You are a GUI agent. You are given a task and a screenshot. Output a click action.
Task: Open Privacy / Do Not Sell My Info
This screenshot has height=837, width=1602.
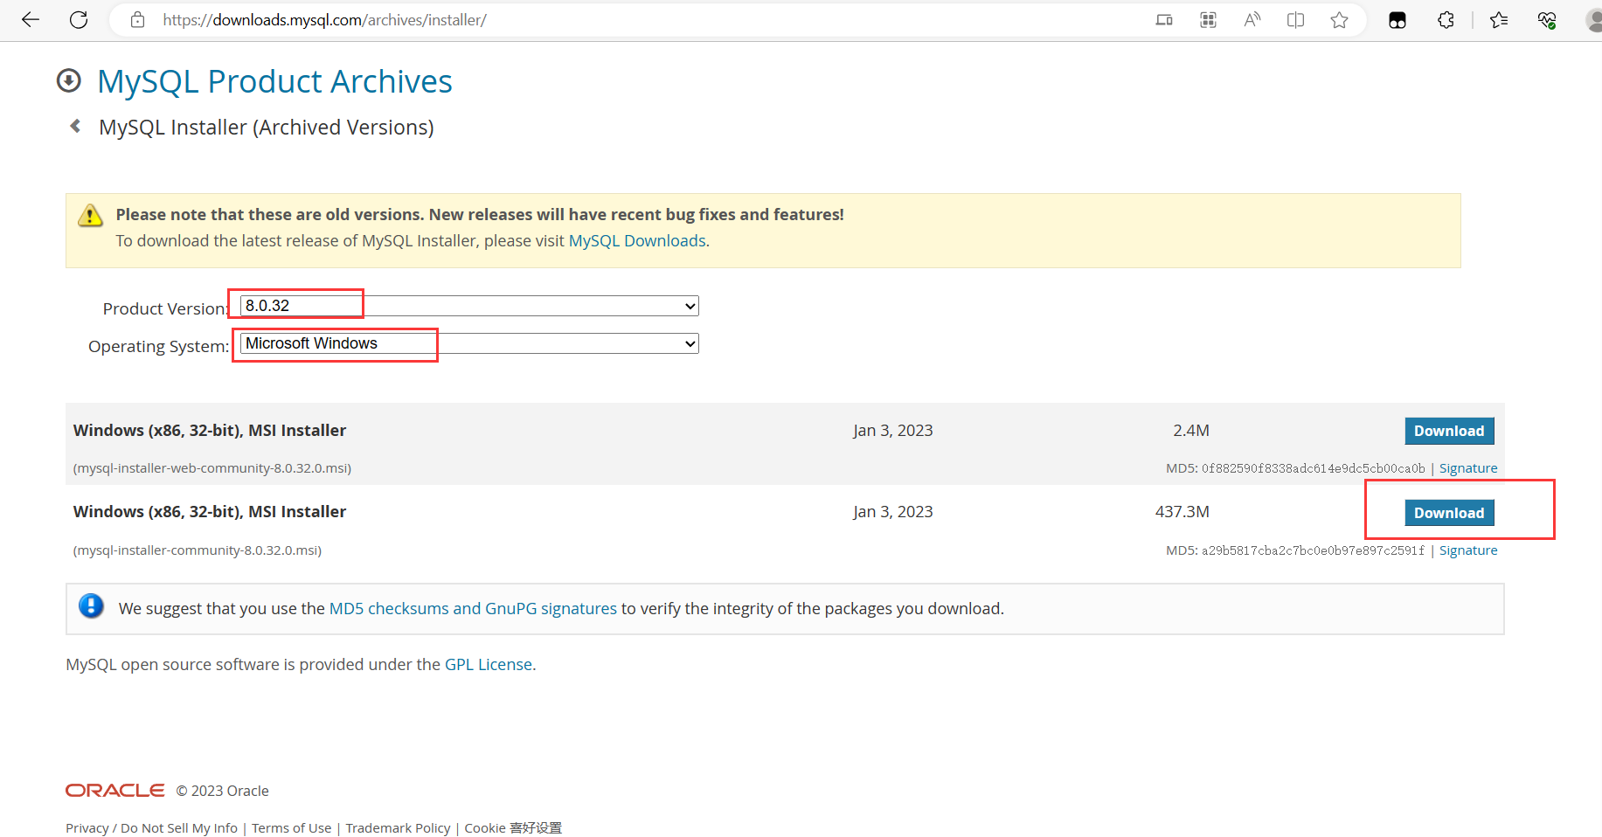(x=151, y=827)
